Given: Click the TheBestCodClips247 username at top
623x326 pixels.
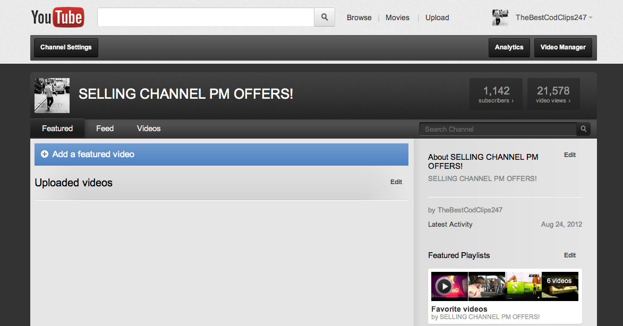Looking at the screenshot, I should pos(551,18).
